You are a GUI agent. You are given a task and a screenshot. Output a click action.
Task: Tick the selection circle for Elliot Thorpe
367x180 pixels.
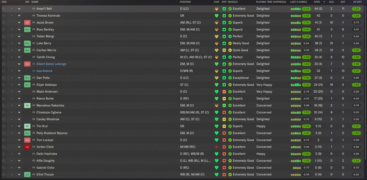pyautogui.click(x=3, y=175)
